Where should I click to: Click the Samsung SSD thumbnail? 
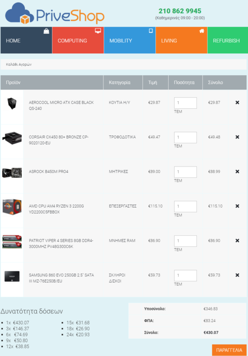click(x=12, y=276)
